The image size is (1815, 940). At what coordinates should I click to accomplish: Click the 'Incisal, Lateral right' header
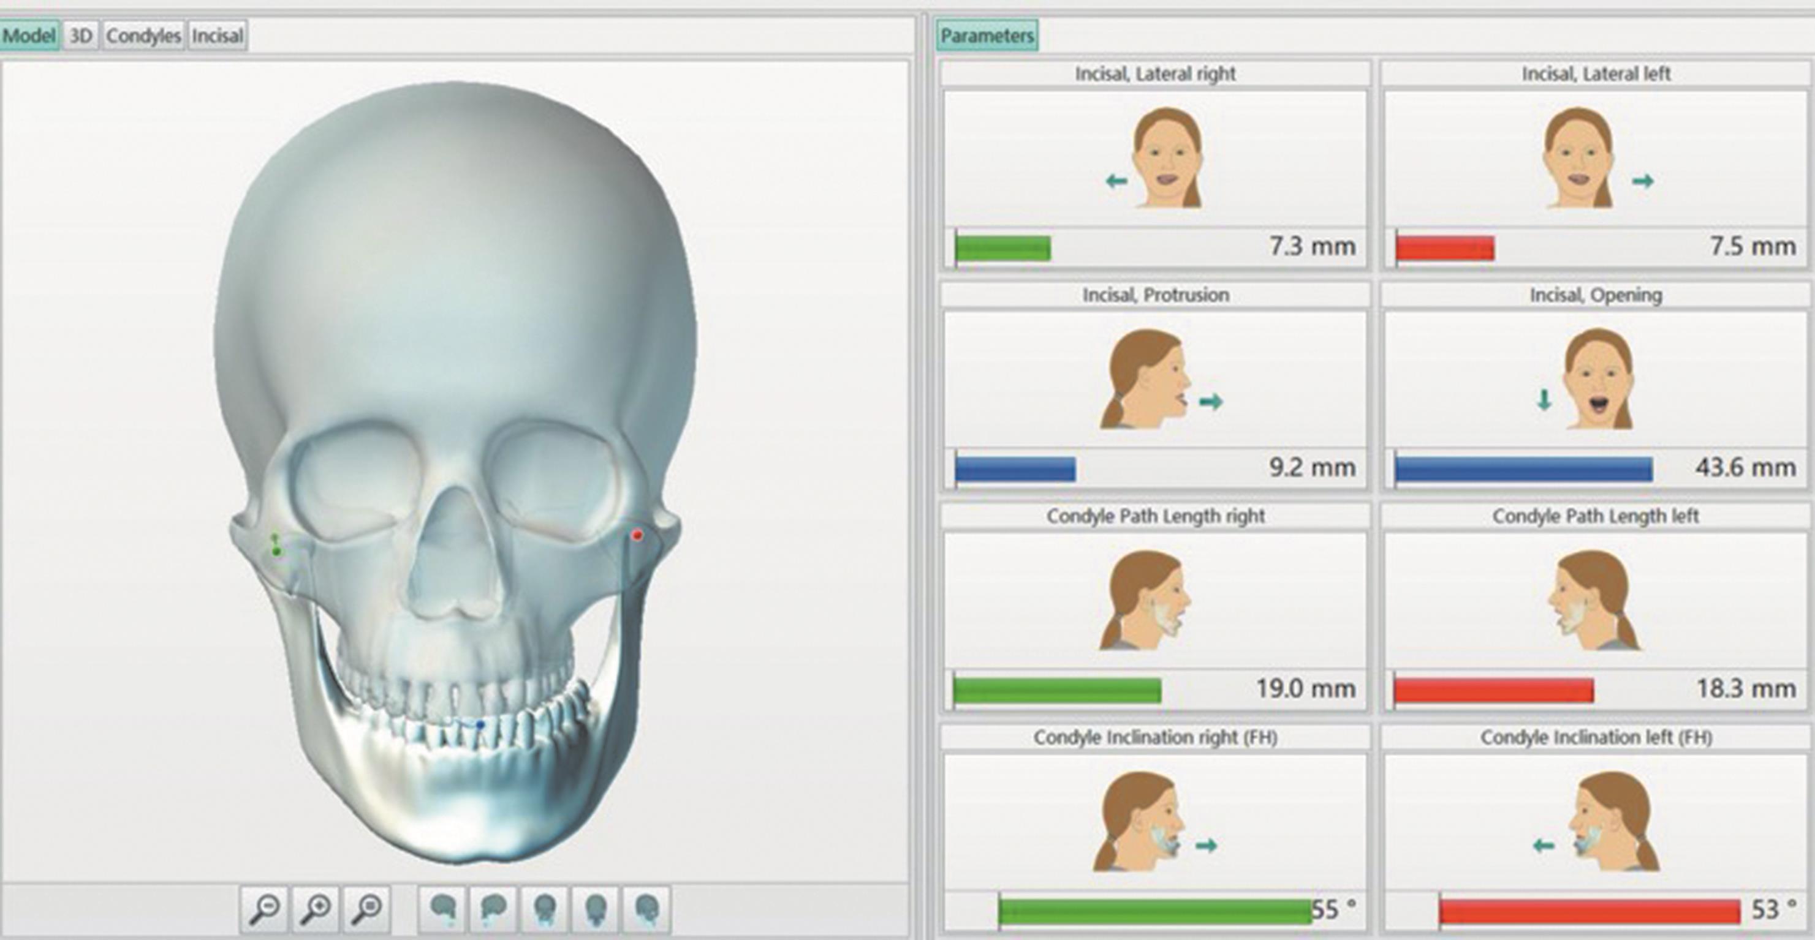click(1156, 73)
